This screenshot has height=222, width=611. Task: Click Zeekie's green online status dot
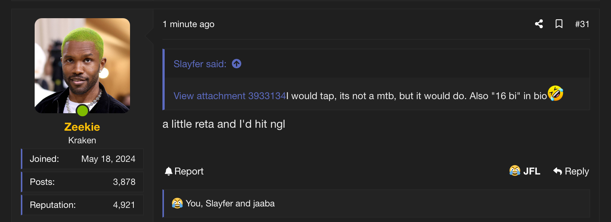[x=82, y=111]
